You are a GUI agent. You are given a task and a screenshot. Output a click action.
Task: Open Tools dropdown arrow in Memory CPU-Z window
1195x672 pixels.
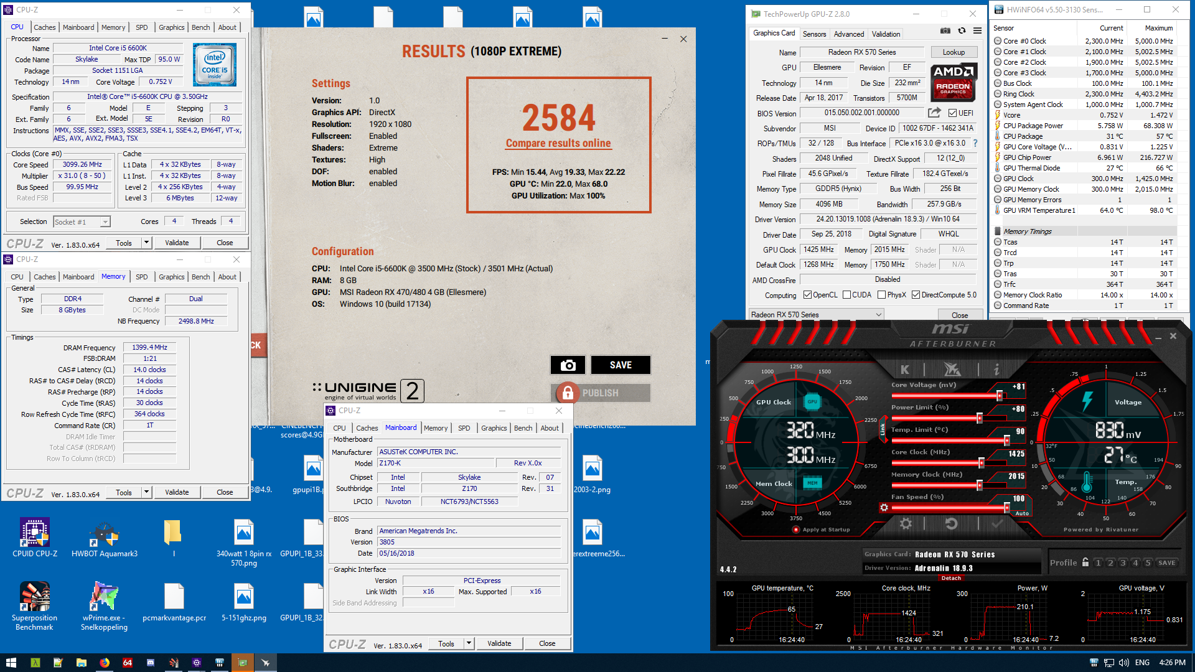click(x=147, y=492)
